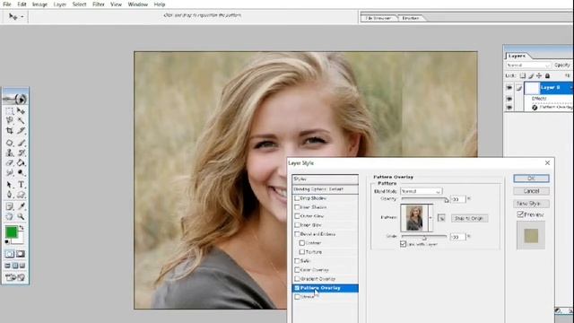Click the Snap to Origin button
The width and height of the screenshot is (574, 323).
click(469, 218)
